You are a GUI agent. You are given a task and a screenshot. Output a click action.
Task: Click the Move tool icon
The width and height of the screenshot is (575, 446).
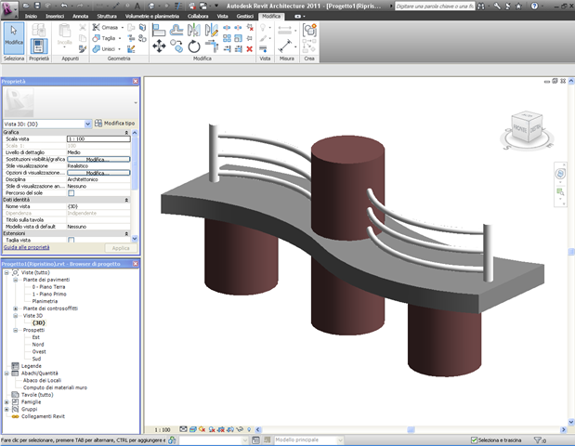click(159, 46)
